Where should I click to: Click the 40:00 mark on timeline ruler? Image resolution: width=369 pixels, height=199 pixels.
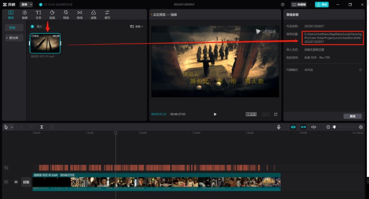click(x=250, y=133)
